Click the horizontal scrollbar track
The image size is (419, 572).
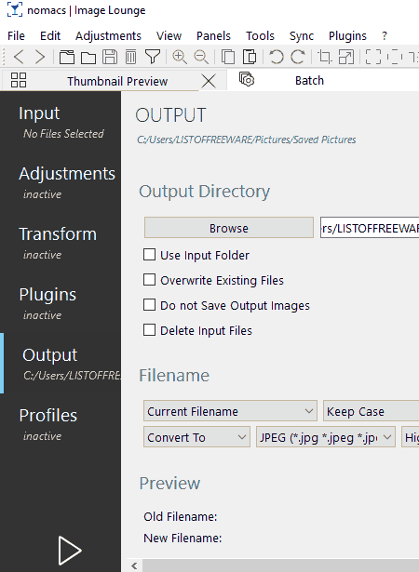280,565
